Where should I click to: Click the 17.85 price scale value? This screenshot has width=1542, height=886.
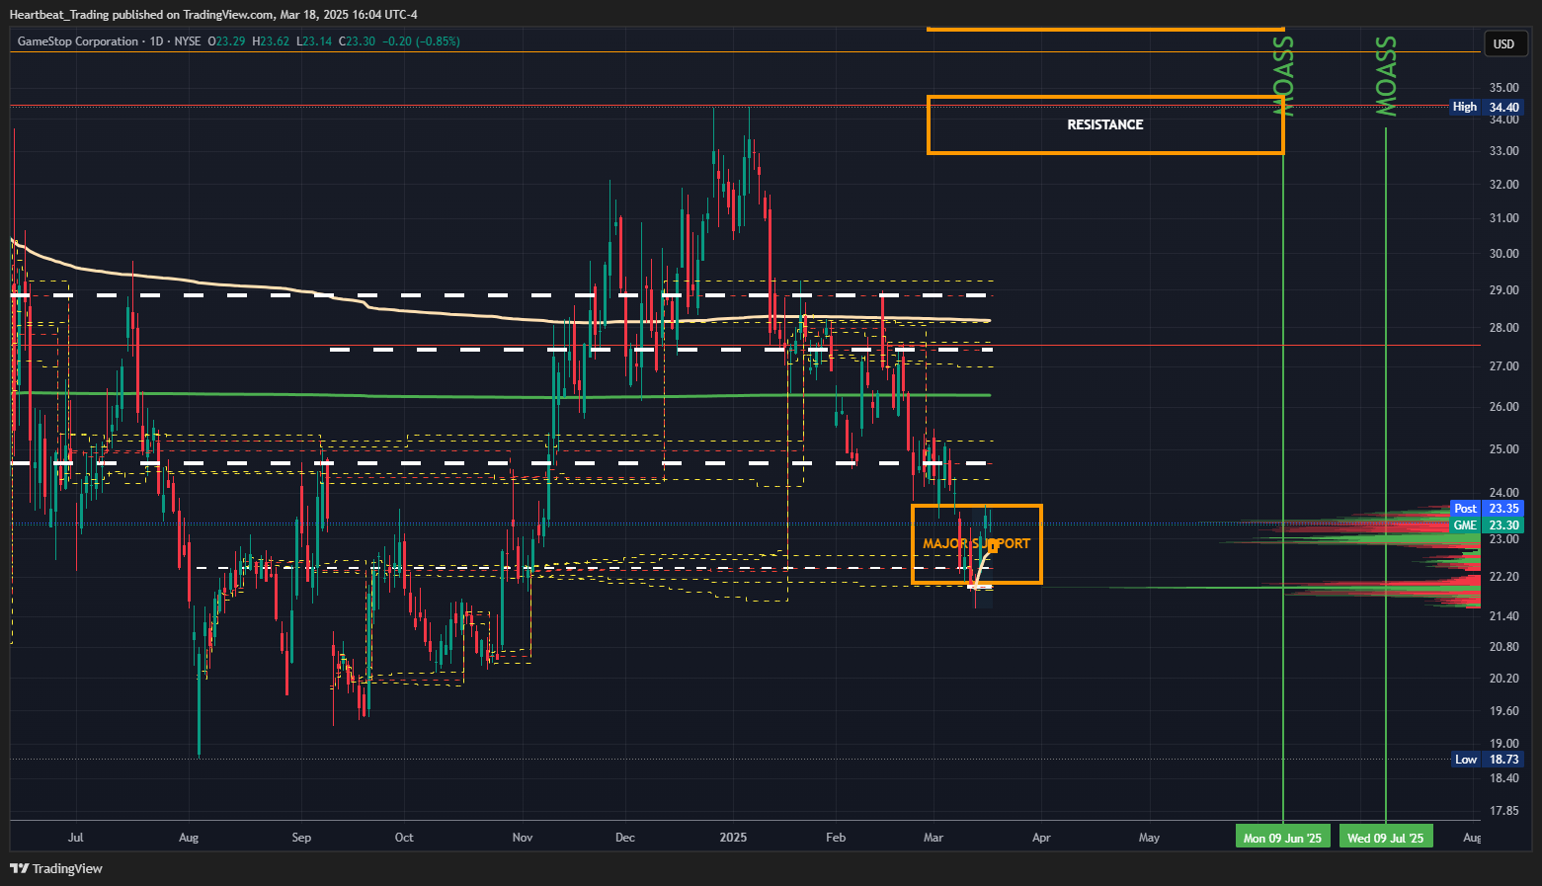pos(1503,811)
